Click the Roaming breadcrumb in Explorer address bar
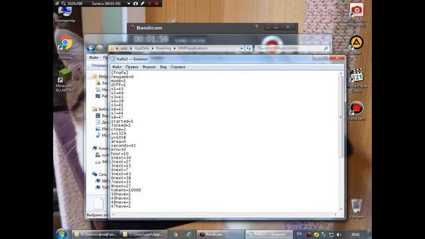Image resolution: width=425 pixels, height=239 pixels. [x=163, y=48]
